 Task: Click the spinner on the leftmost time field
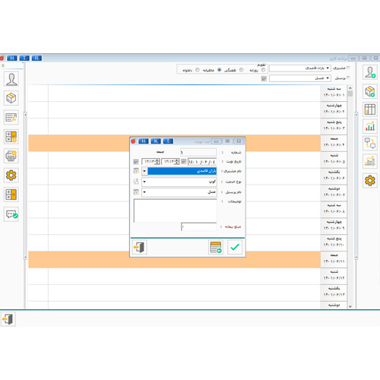pyautogui.click(x=157, y=161)
